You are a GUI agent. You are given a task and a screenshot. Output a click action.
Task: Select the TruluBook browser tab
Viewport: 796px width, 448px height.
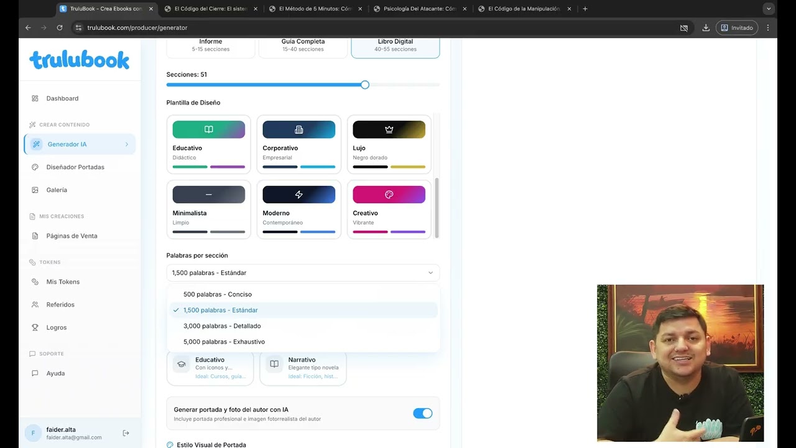pyautogui.click(x=106, y=9)
